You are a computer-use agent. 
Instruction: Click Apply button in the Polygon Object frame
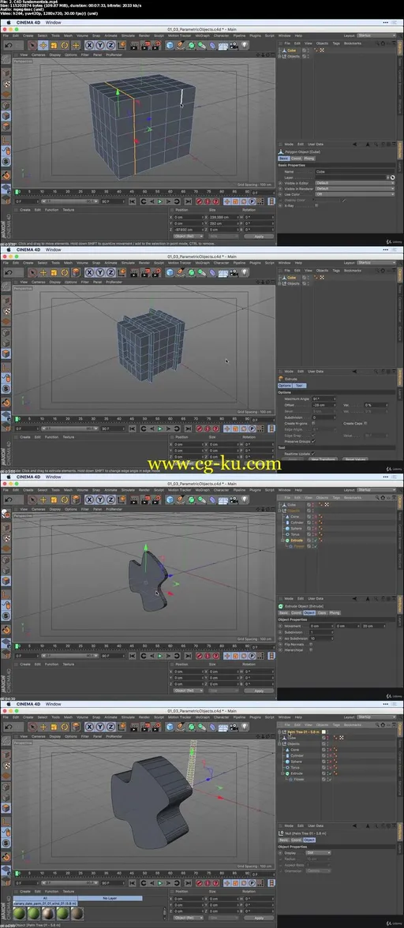(x=259, y=236)
